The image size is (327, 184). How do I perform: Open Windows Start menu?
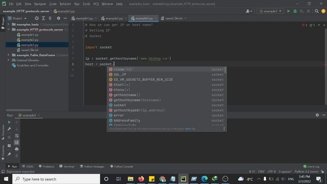click(6, 179)
